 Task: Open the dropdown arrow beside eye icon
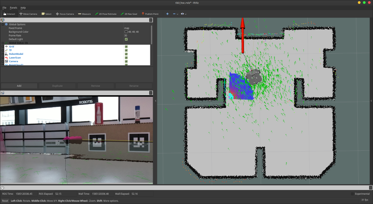tap(186, 14)
